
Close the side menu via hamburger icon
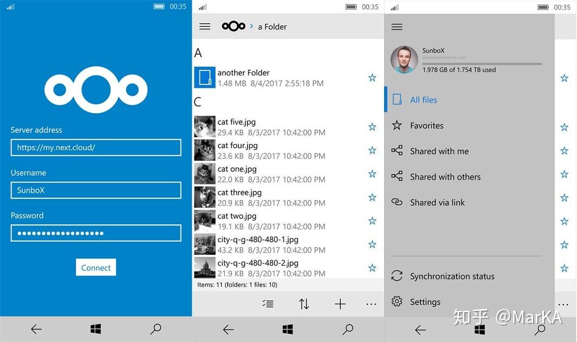tap(397, 27)
